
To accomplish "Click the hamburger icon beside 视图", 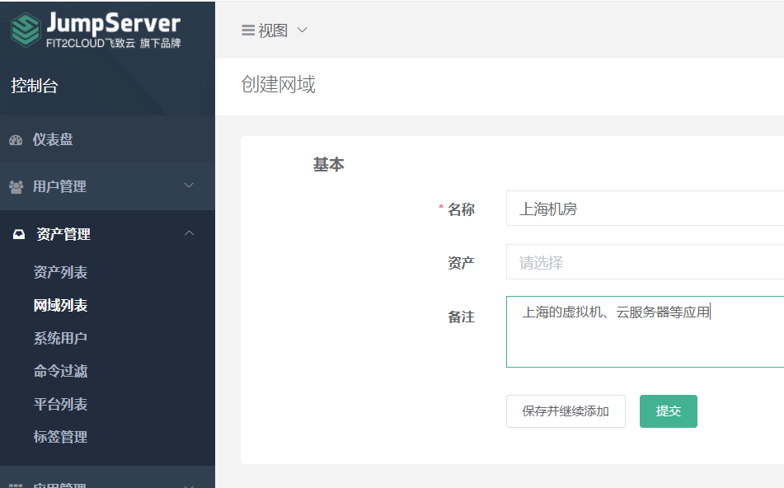I will pyautogui.click(x=248, y=30).
